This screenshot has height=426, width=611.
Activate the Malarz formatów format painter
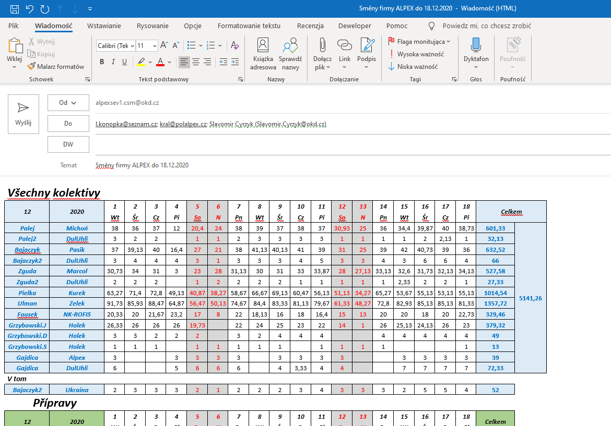coord(56,67)
